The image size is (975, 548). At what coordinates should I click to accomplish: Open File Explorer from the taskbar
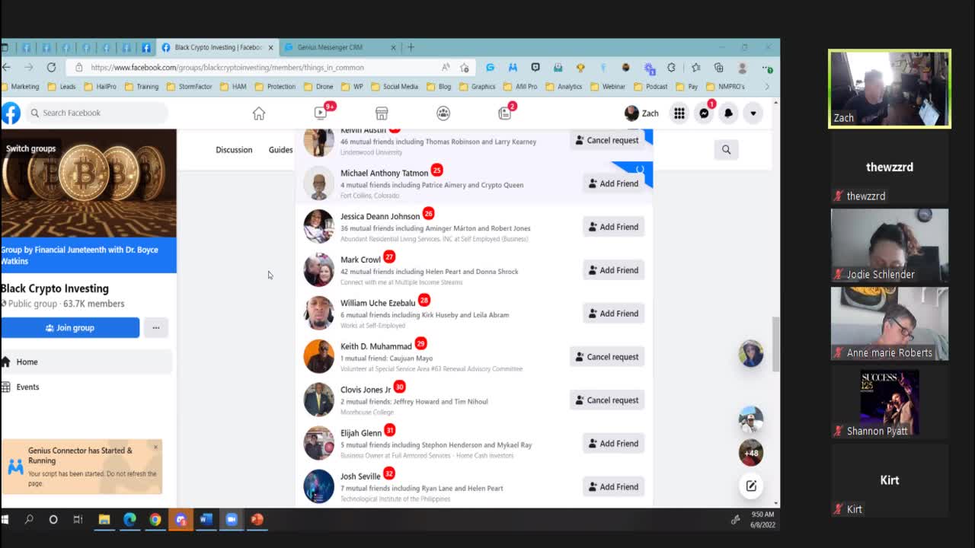point(104,520)
